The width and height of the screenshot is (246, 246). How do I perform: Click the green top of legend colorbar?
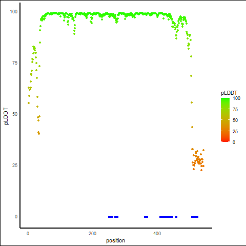[225, 99]
